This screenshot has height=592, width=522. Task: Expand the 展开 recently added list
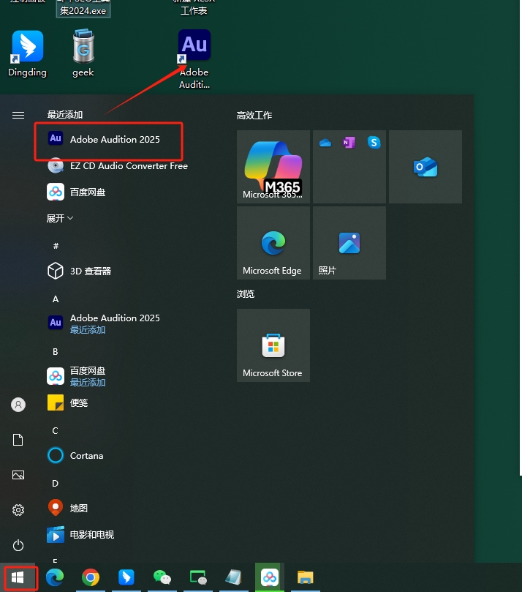60,218
